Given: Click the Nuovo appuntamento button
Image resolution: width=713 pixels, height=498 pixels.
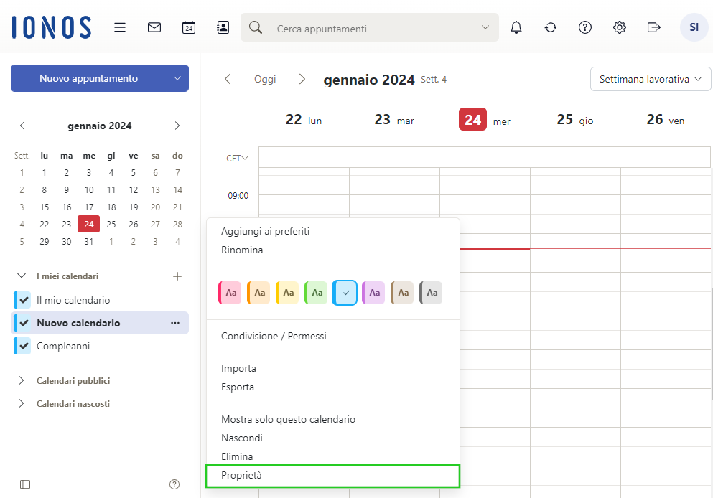Looking at the screenshot, I should click(88, 78).
